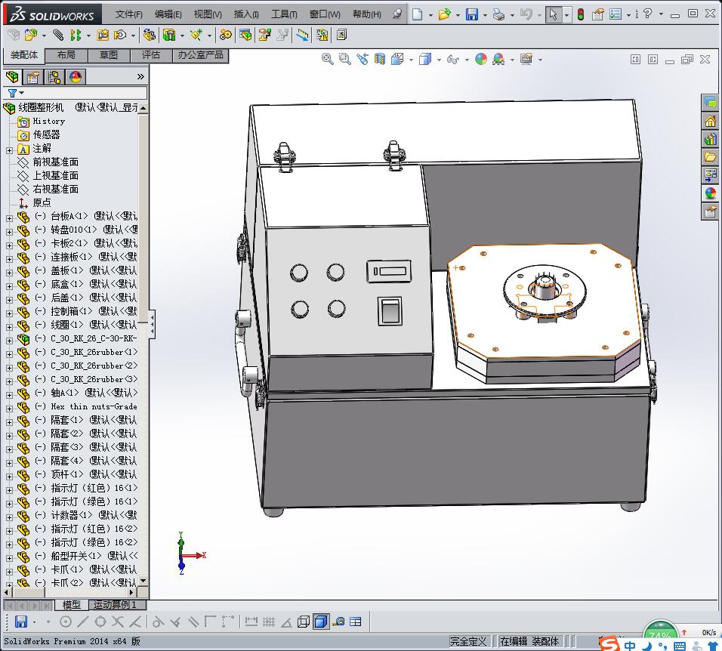Click the Mate paperclip icon
Screen dimensions: 722x651
pos(58,35)
